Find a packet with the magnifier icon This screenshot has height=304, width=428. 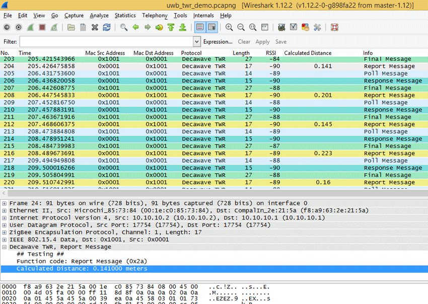(123, 27)
